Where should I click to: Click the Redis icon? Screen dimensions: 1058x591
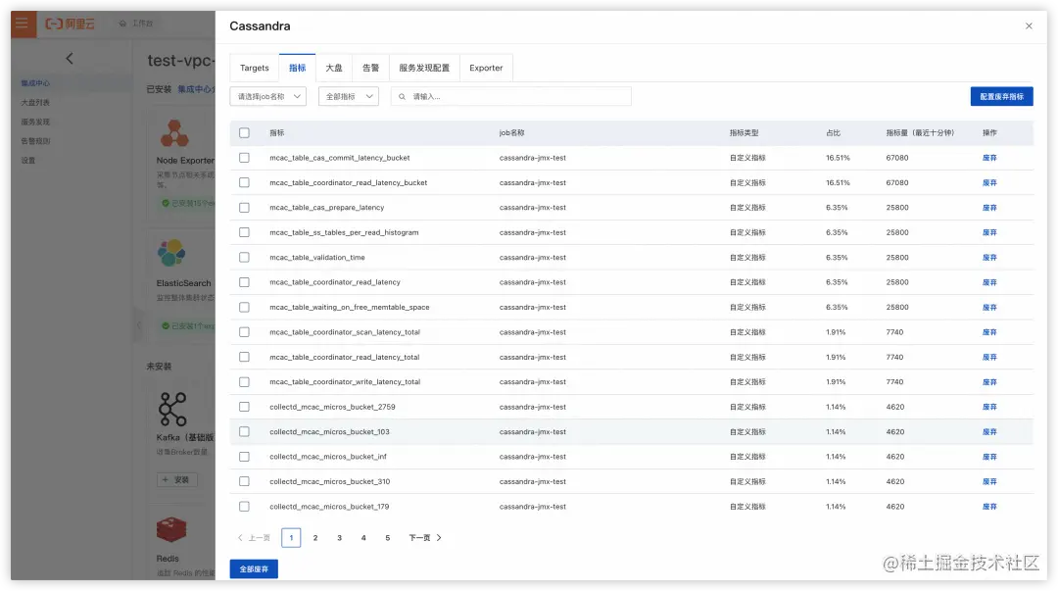click(x=171, y=530)
